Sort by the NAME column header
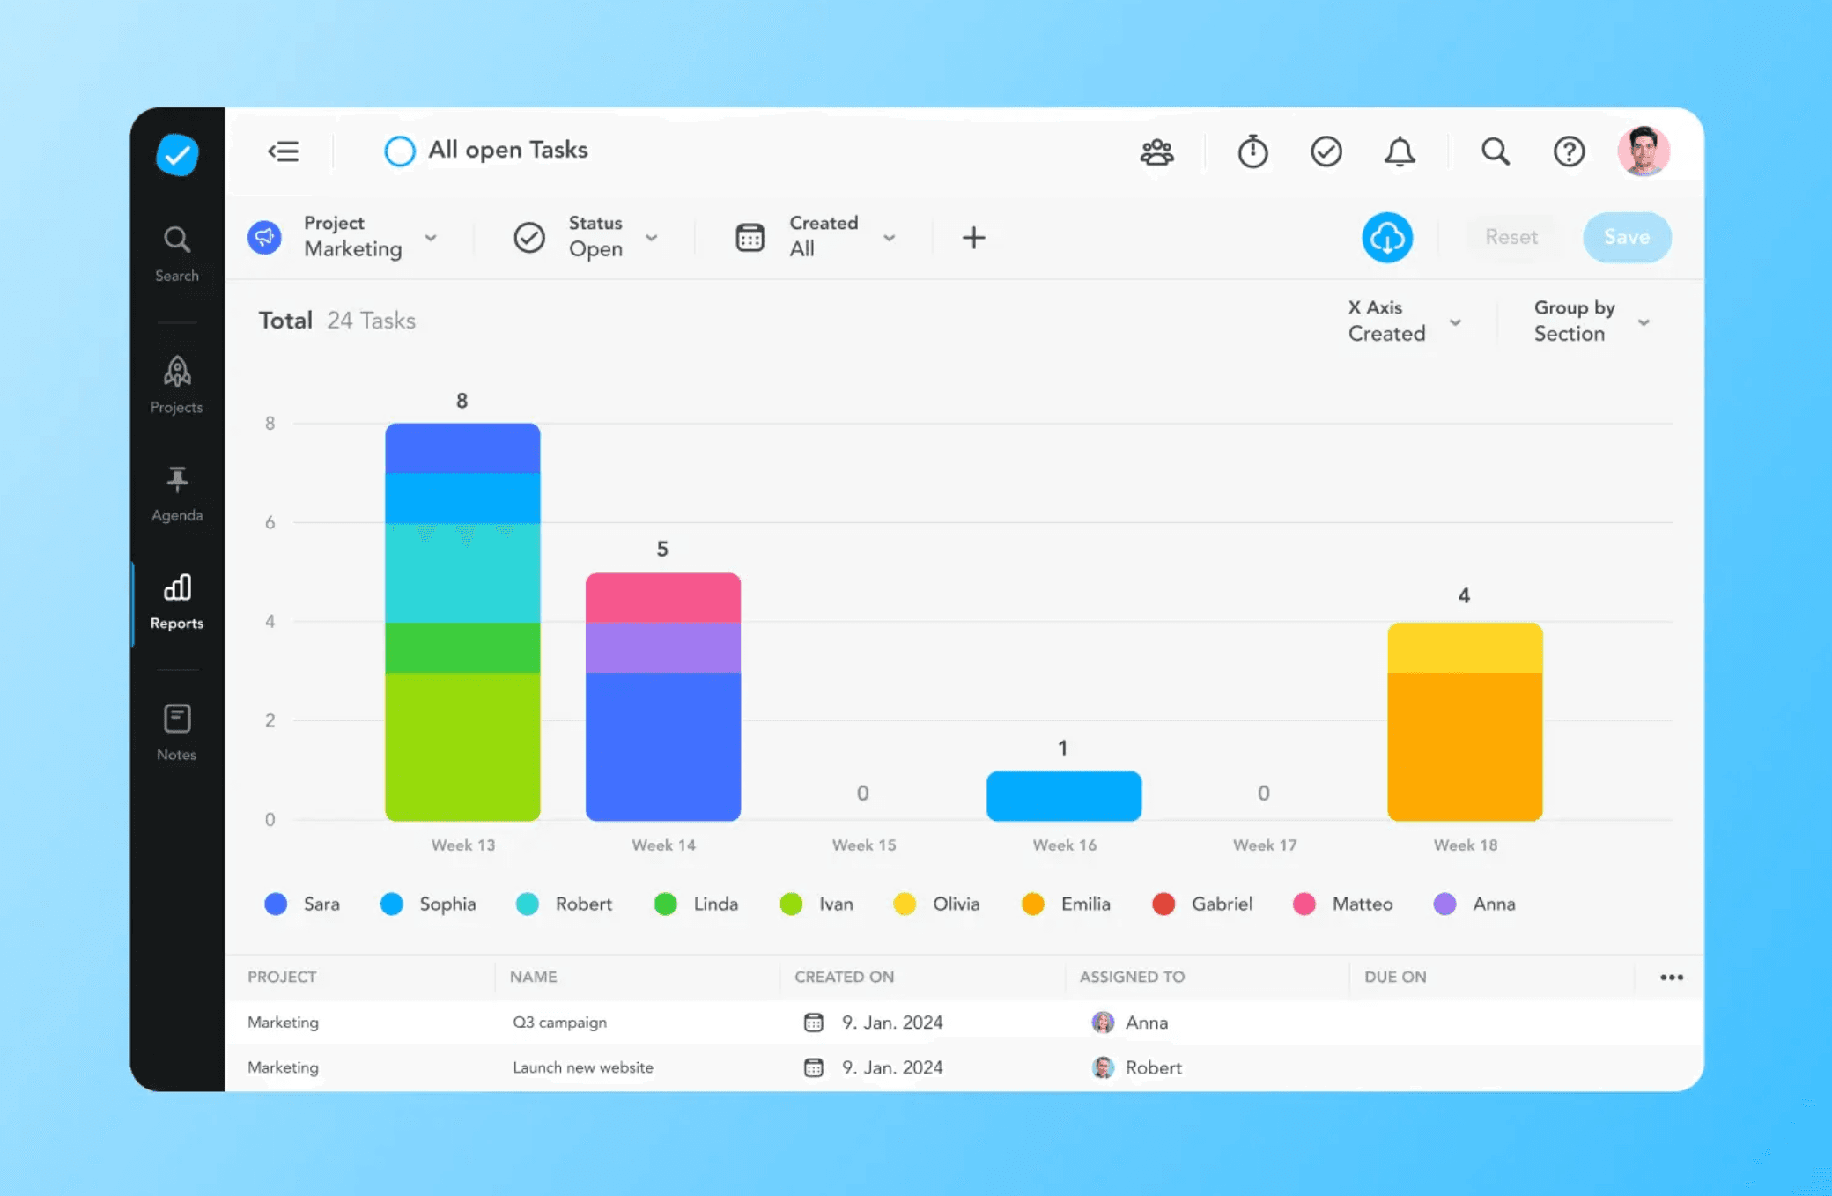The image size is (1832, 1196). tap(533, 977)
